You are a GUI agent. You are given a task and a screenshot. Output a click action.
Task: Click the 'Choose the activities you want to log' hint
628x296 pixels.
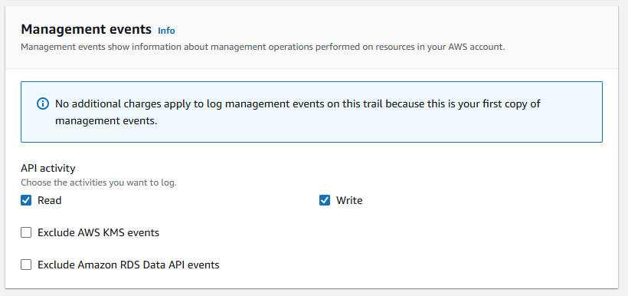pos(99,183)
